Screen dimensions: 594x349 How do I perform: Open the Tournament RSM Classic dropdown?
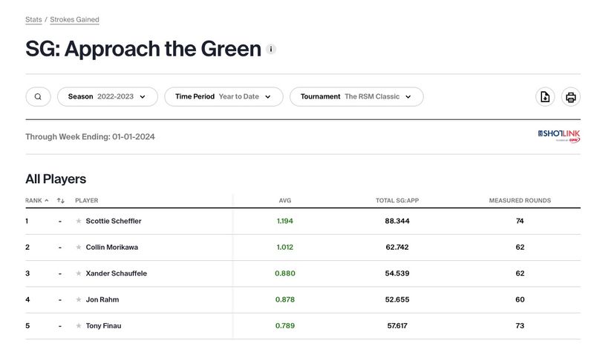coord(356,96)
